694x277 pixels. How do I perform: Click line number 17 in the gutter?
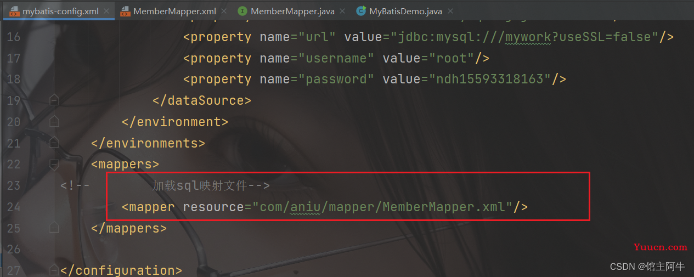coord(14,58)
